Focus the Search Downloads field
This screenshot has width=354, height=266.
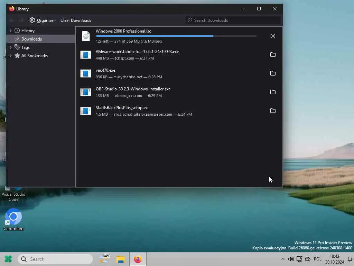(233, 20)
